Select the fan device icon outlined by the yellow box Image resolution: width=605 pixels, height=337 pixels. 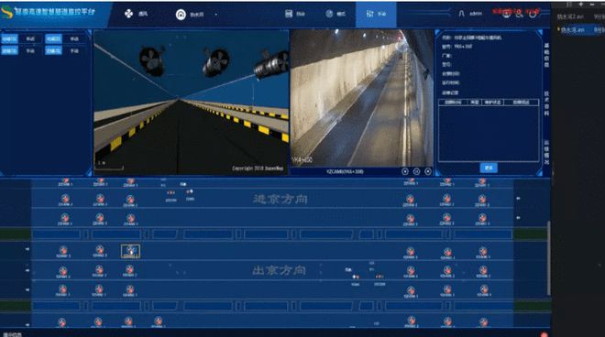pyautogui.click(x=130, y=252)
